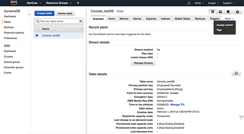
Task: Switch to the Metrics tab
Action: 124,19
